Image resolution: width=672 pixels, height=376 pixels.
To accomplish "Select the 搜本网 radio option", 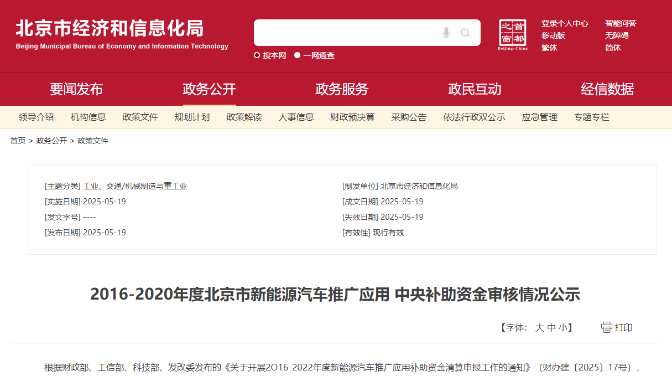I will click(257, 55).
